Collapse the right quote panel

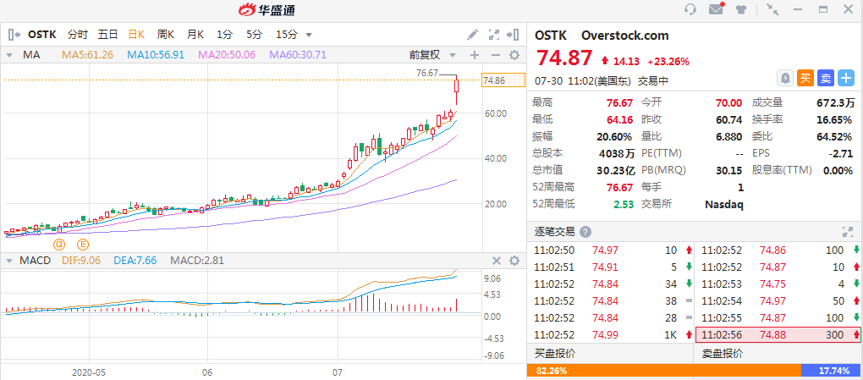(513, 35)
